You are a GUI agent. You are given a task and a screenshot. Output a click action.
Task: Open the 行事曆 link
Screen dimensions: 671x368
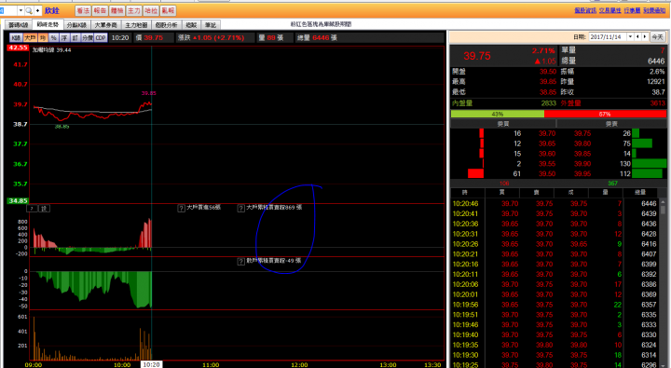tap(632, 10)
